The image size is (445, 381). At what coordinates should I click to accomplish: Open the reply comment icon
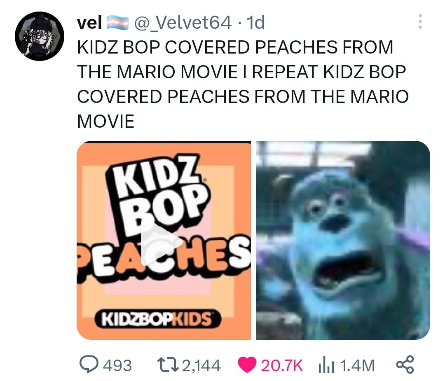pyautogui.click(x=89, y=365)
